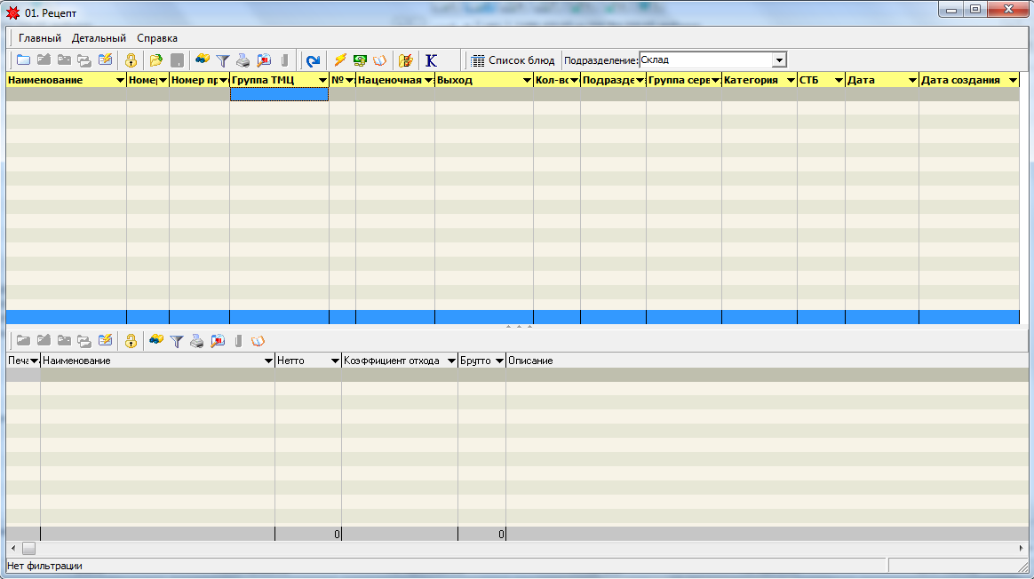Open the Группа ТМЦ column filter arrow

(x=322, y=80)
